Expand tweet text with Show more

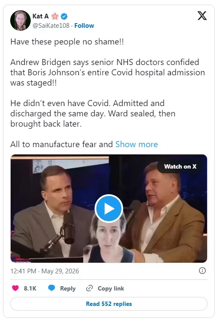click(x=136, y=144)
